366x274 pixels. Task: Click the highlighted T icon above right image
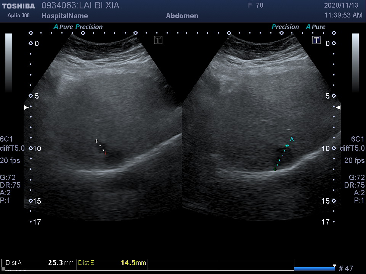316,40
